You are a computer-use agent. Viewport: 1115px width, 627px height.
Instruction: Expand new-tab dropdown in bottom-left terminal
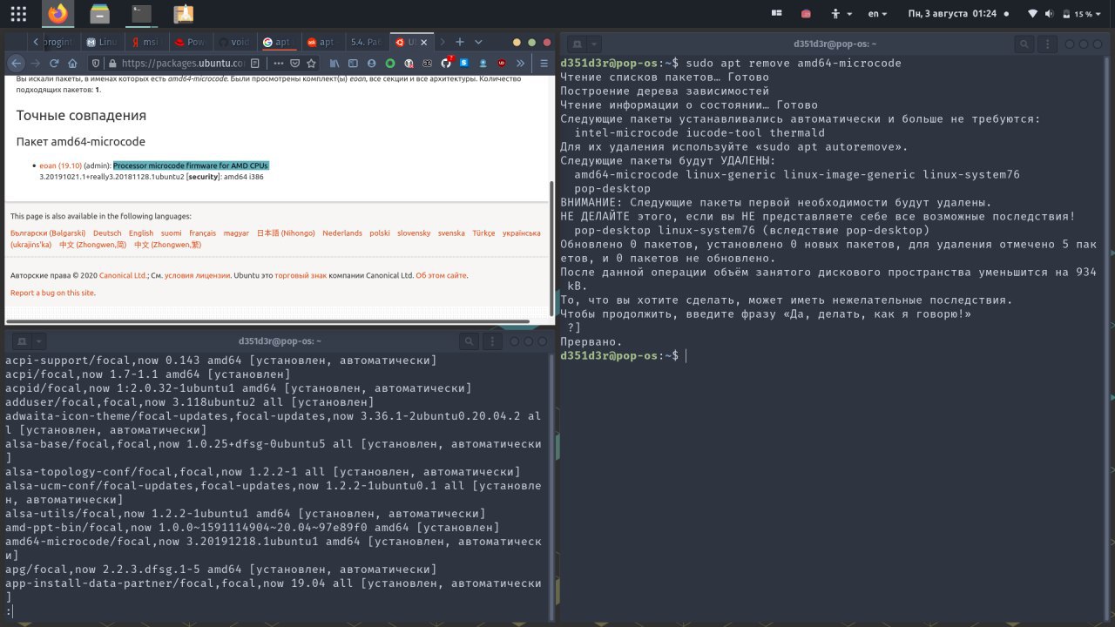(x=38, y=341)
